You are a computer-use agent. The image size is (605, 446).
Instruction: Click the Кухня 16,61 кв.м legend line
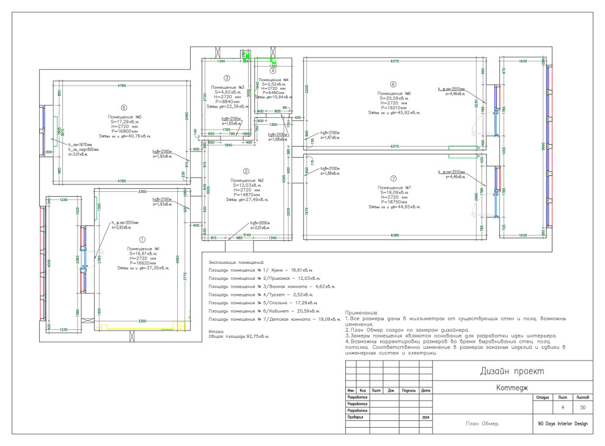[x=260, y=269]
